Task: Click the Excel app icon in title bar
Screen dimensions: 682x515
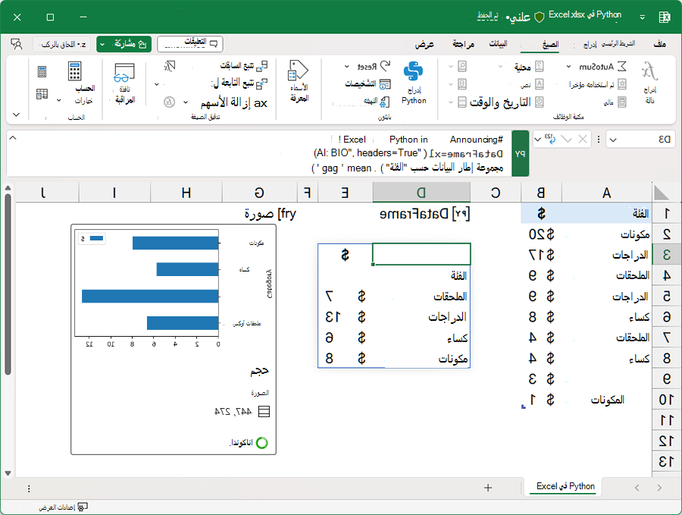Action: click(664, 17)
